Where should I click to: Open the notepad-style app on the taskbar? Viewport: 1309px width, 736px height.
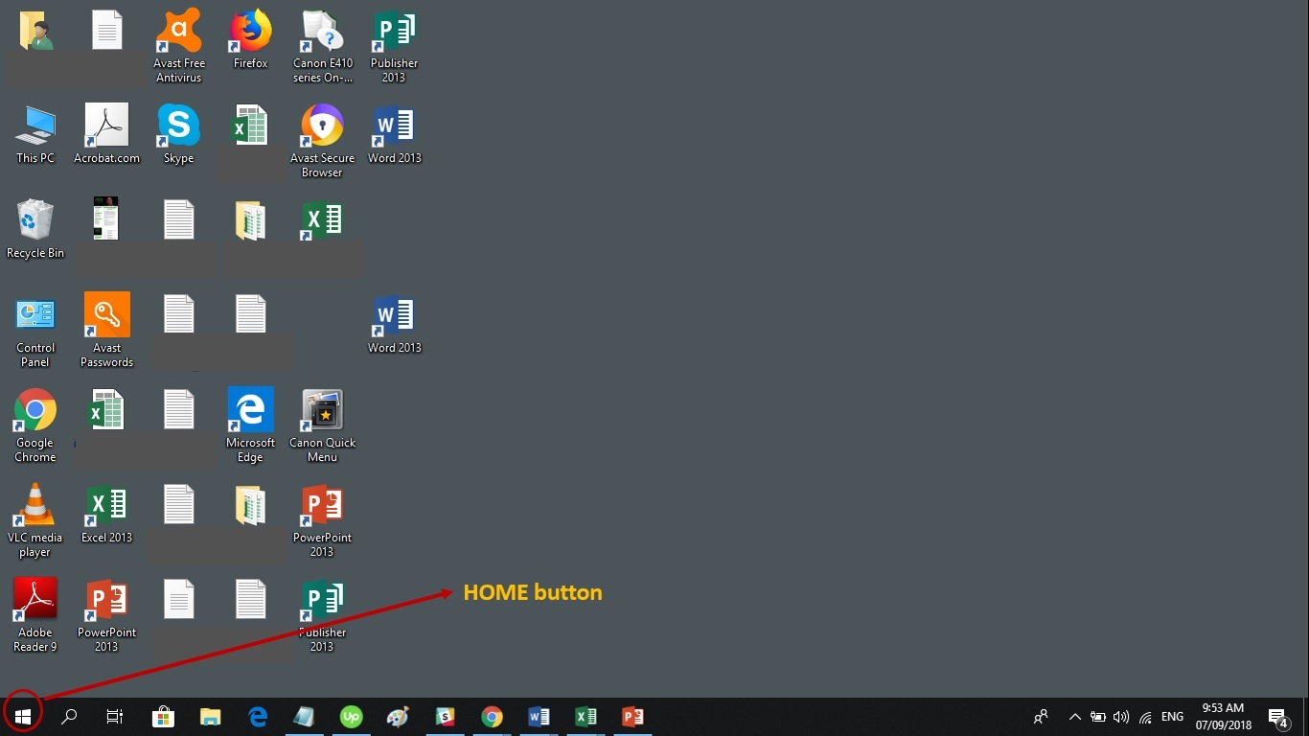pyautogui.click(x=304, y=716)
